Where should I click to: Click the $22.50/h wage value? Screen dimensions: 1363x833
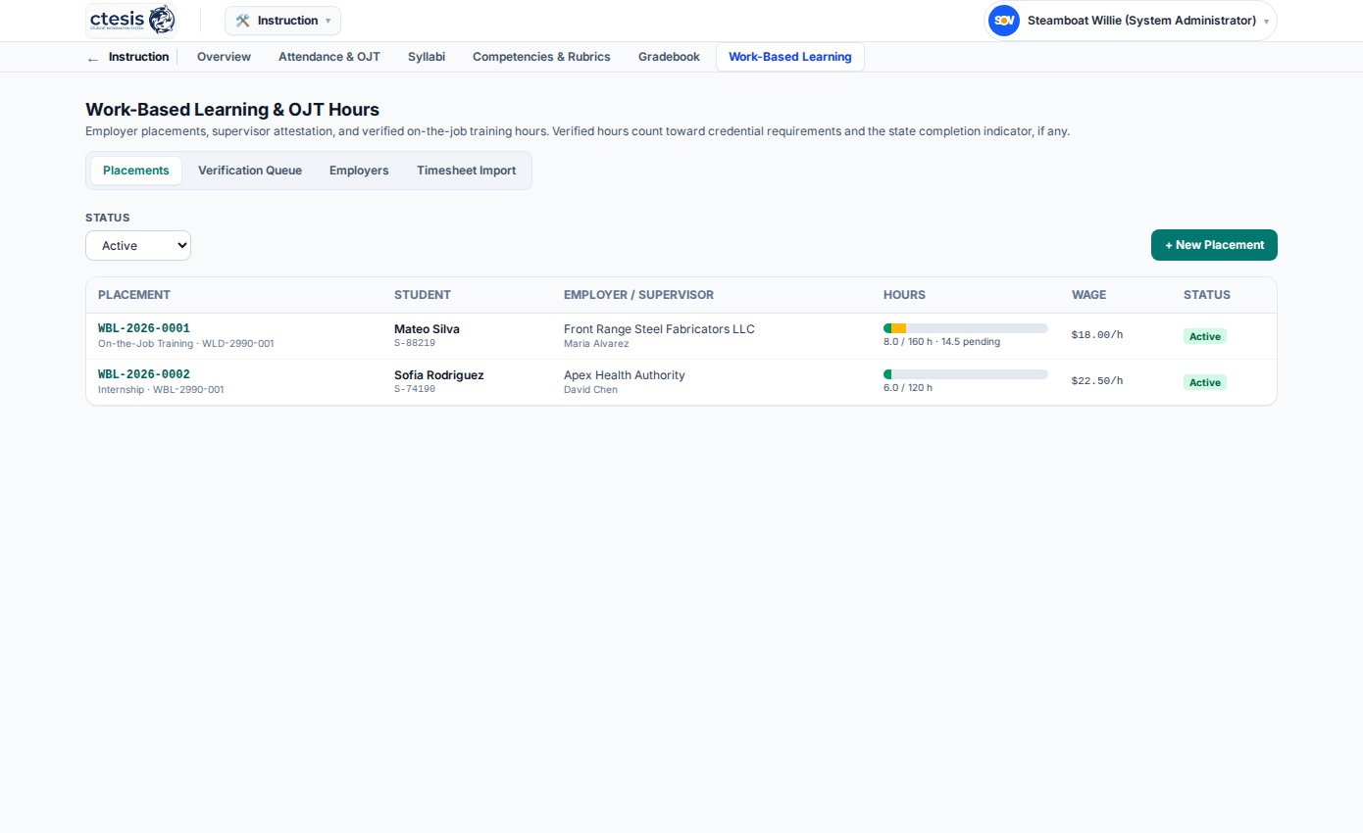pyautogui.click(x=1097, y=381)
